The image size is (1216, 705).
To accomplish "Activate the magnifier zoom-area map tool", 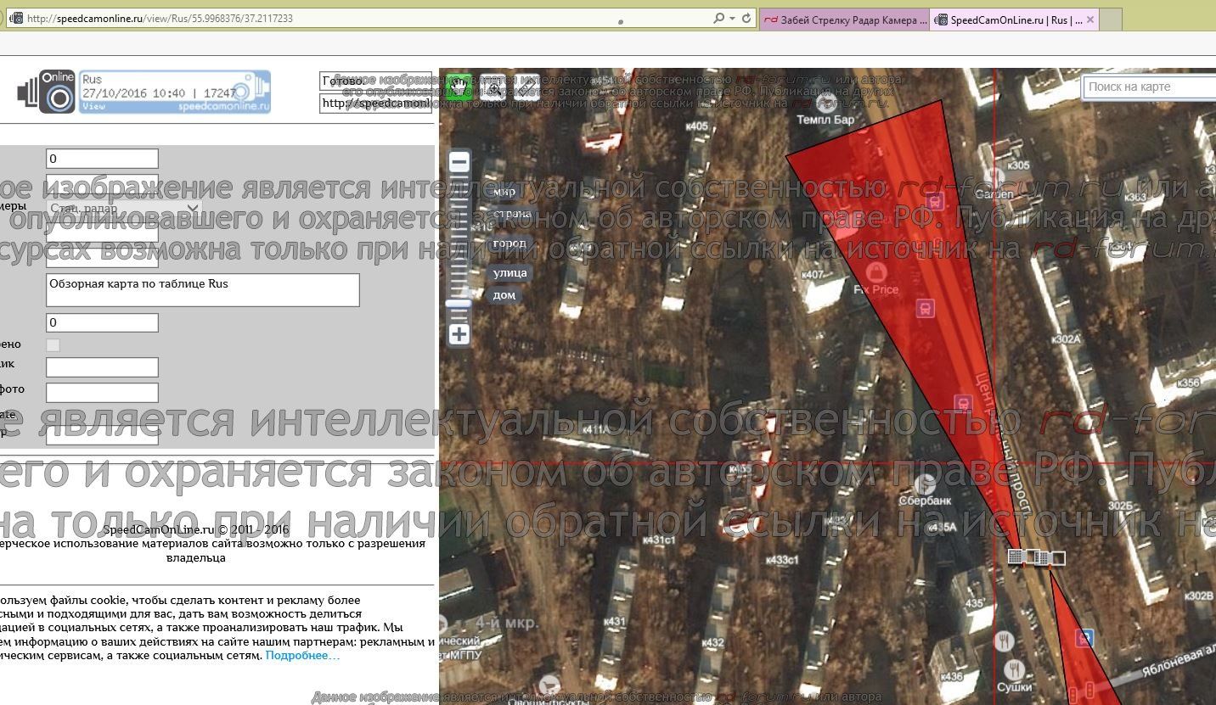I will [493, 87].
